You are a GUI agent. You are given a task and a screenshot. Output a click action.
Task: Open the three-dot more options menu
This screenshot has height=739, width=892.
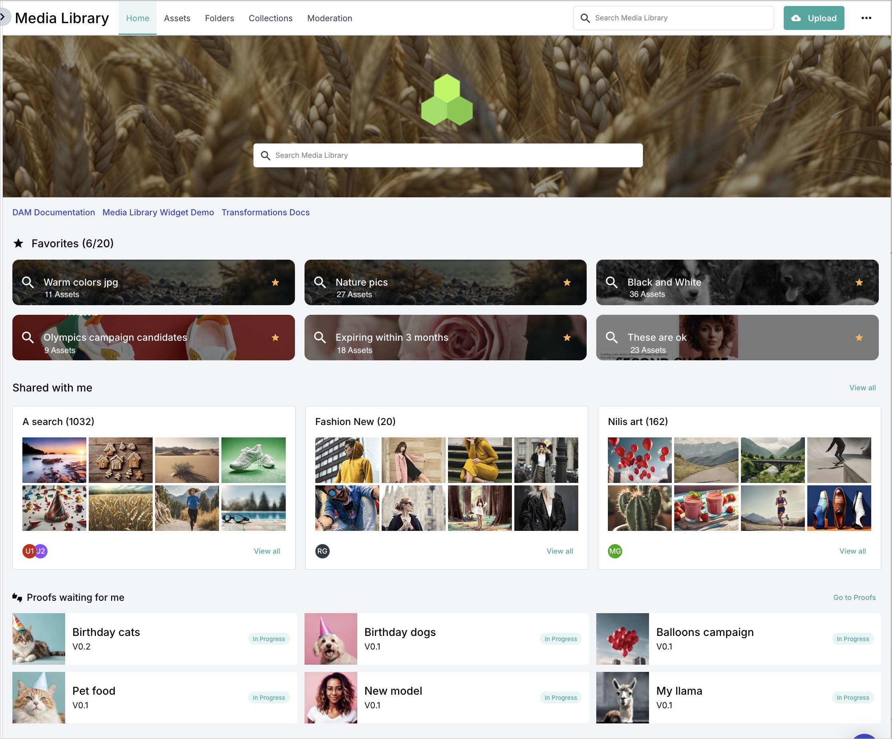pyautogui.click(x=866, y=18)
